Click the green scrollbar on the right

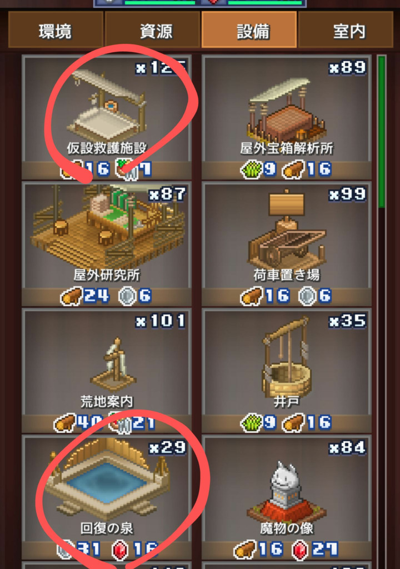(382, 132)
